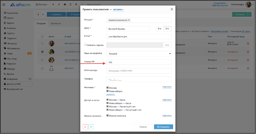Switch to the Архивные tab
The width and height of the screenshot is (256, 134).
pyautogui.click(x=56, y=23)
